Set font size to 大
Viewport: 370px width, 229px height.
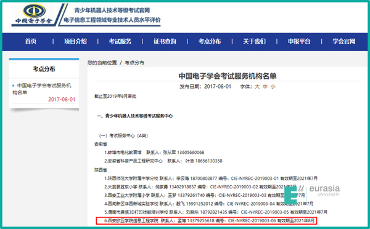point(257,87)
